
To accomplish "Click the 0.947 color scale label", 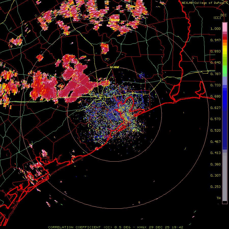I will 216,40.
